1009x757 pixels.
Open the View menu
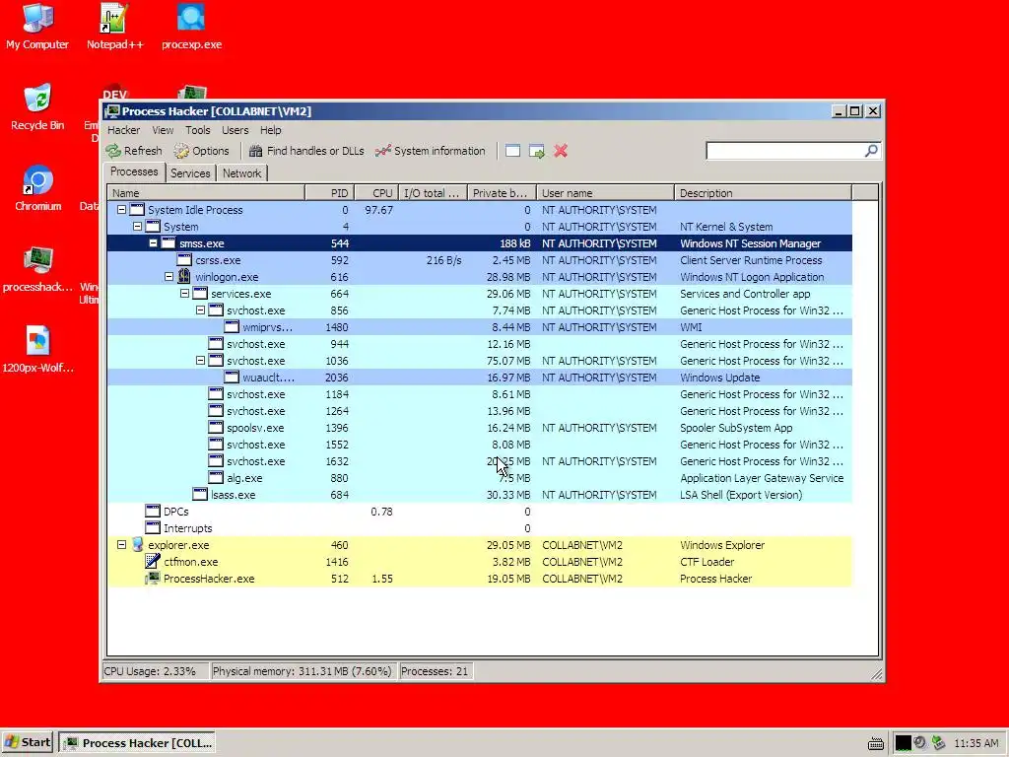[163, 130]
